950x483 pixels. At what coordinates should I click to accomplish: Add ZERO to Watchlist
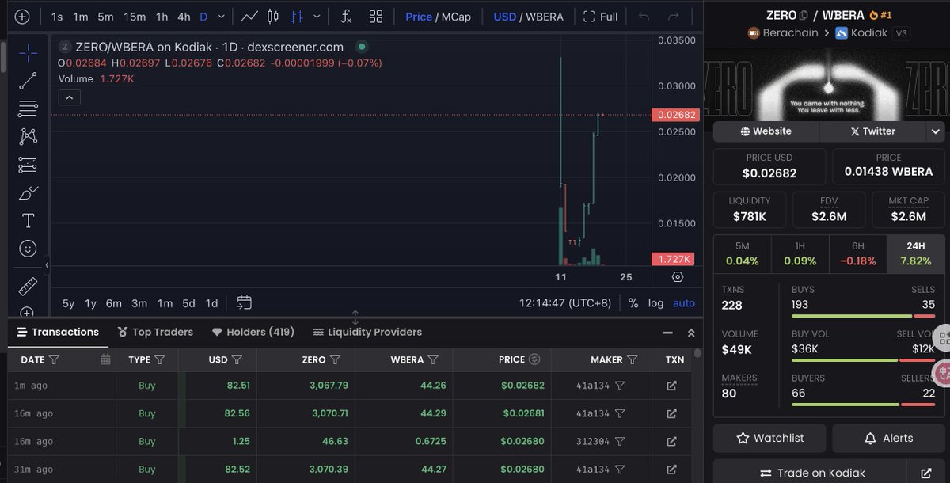(769, 438)
